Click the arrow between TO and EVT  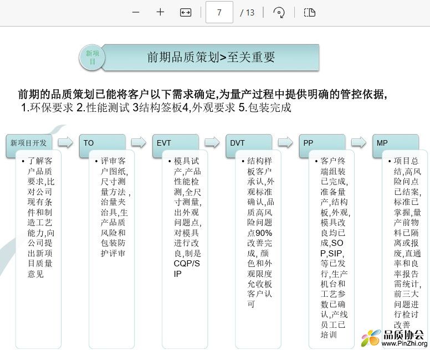pyautogui.click(x=139, y=142)
